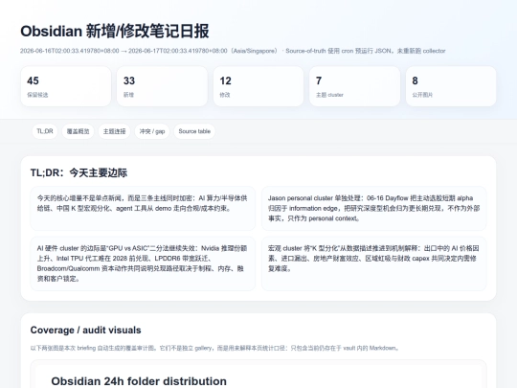This screenshot has height=388, width=517.
Task: Open the Jason personal cluster summary card
Action: [374, 208]
